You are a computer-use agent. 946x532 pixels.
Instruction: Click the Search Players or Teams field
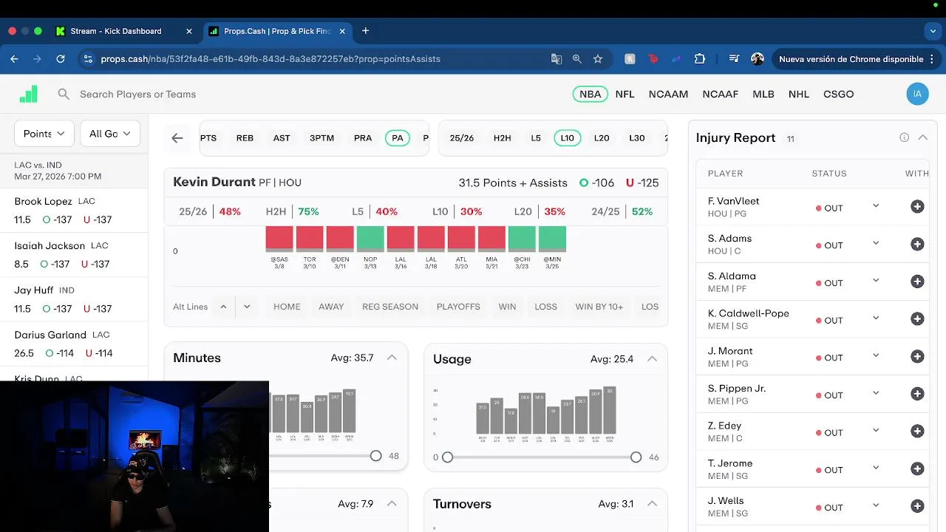coord(137,94)
